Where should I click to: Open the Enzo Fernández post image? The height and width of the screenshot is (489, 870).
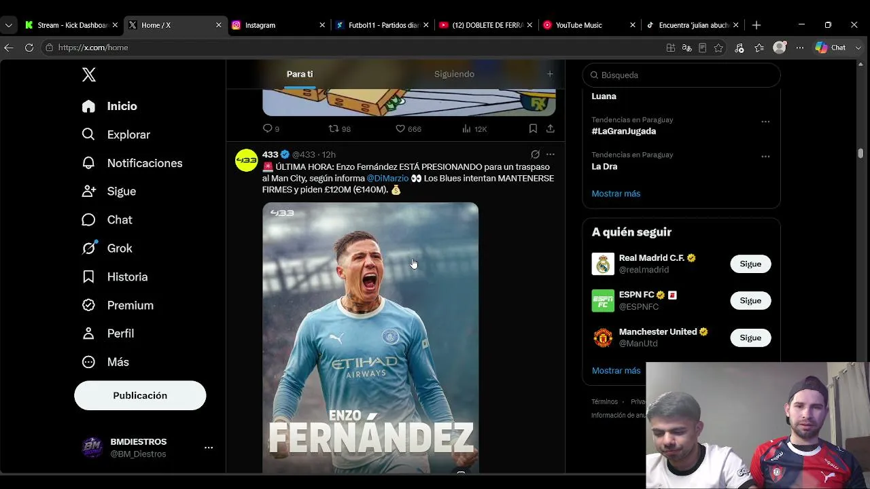tap(370, 338)
